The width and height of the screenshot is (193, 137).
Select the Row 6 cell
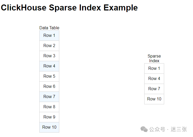point(49,87)
